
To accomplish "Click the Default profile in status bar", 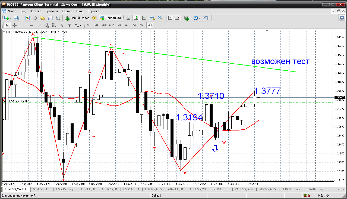I will (156, 195).
